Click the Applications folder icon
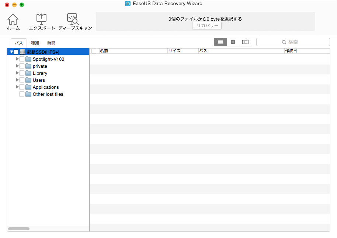 (28, 87)
